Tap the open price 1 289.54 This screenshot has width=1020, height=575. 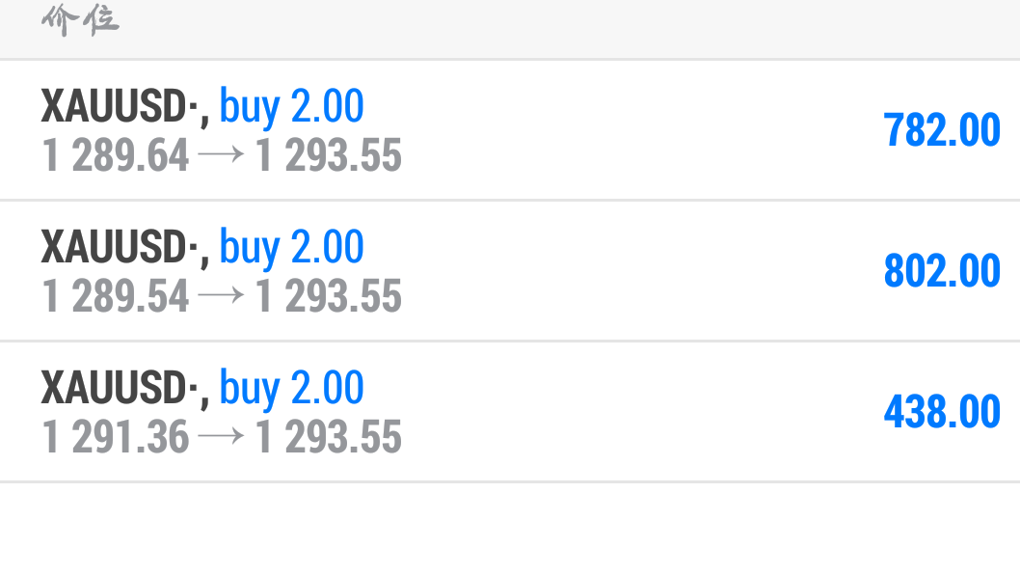tap(115, 295)
